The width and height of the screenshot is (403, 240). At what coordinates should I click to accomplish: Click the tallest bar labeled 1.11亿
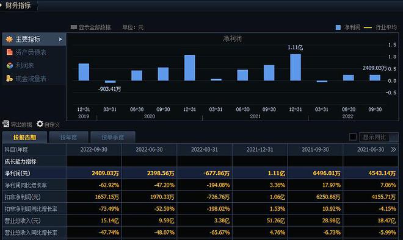coord(296,67)
